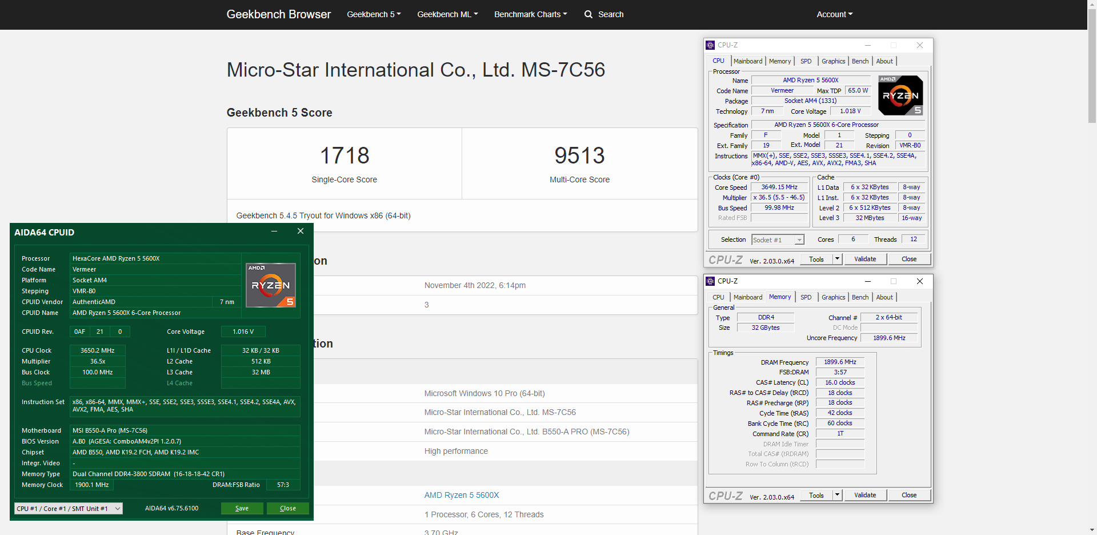Click the Microsoft Windows 10 Pro text

(485, 394)
